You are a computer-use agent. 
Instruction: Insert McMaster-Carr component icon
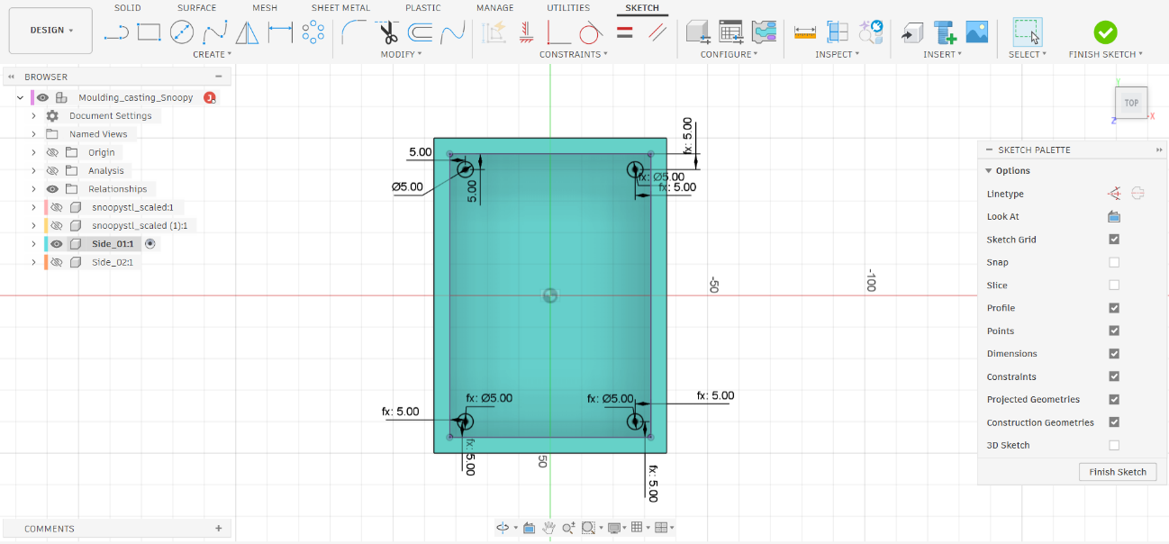[945, 32]
